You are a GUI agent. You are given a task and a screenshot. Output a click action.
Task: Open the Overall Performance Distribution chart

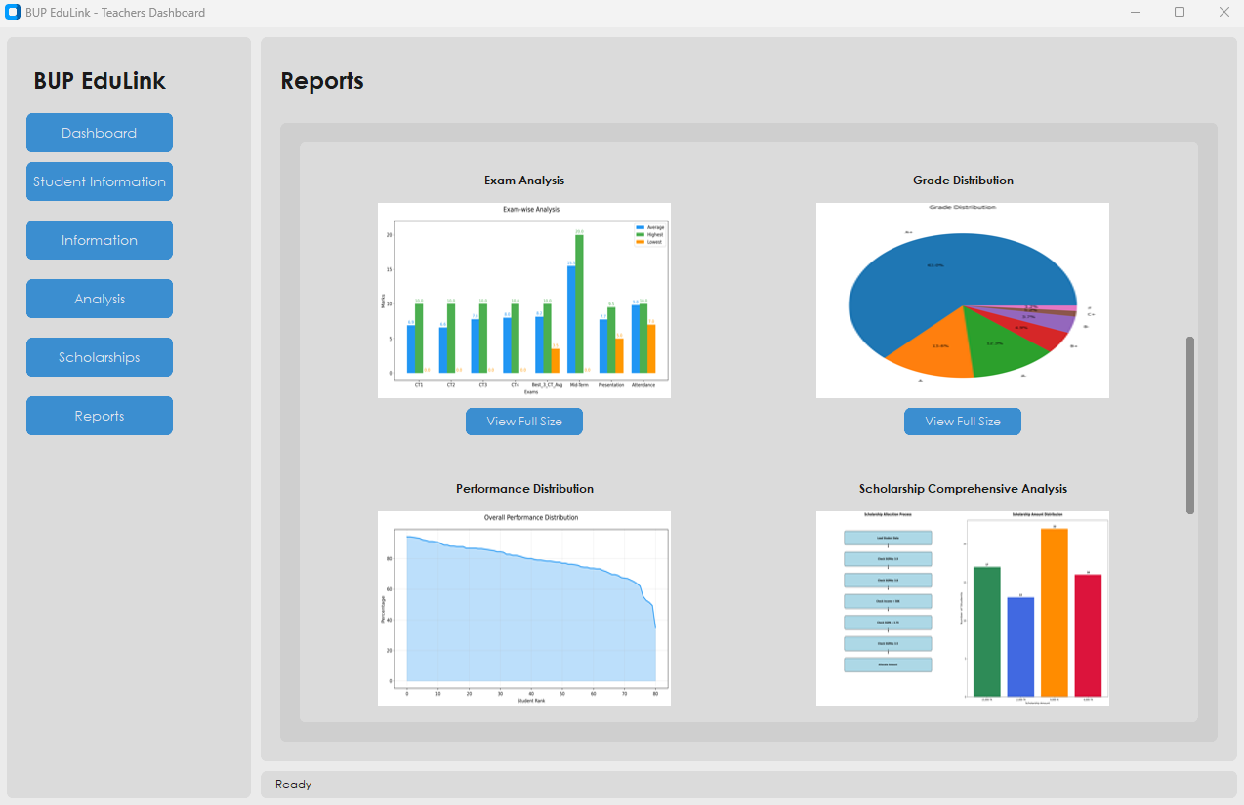point(523,608)
